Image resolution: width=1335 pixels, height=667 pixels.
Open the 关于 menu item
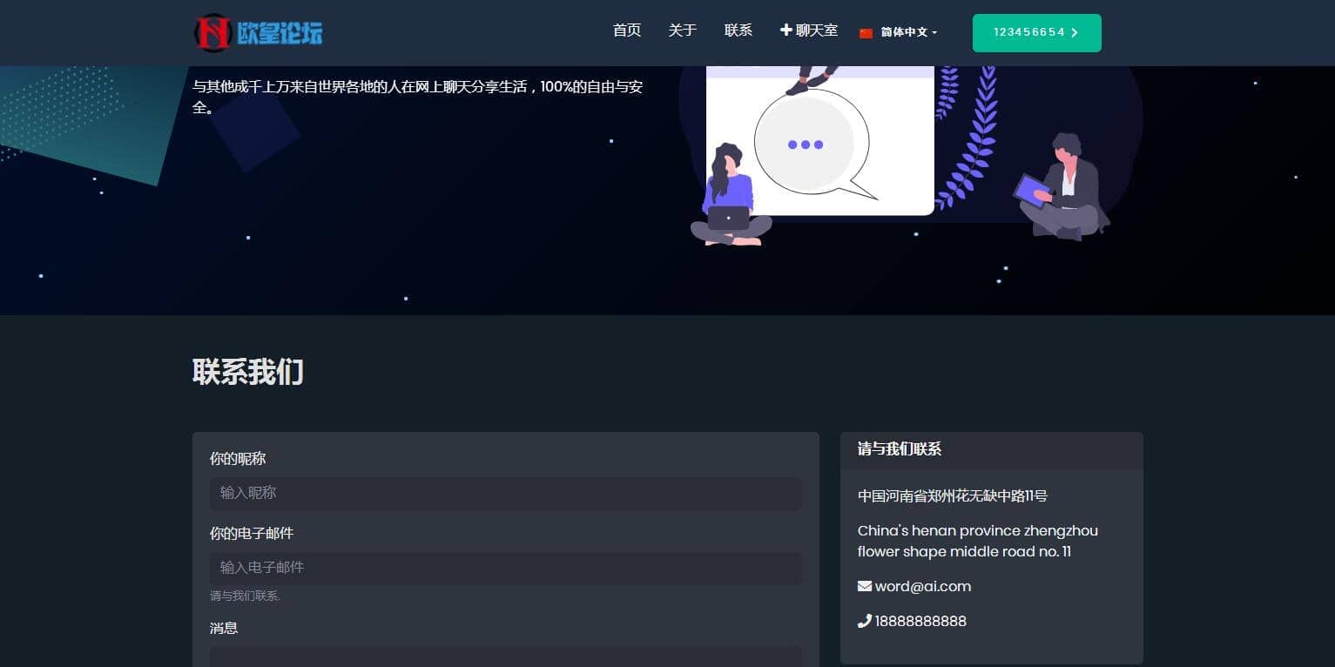coord(683,30)
